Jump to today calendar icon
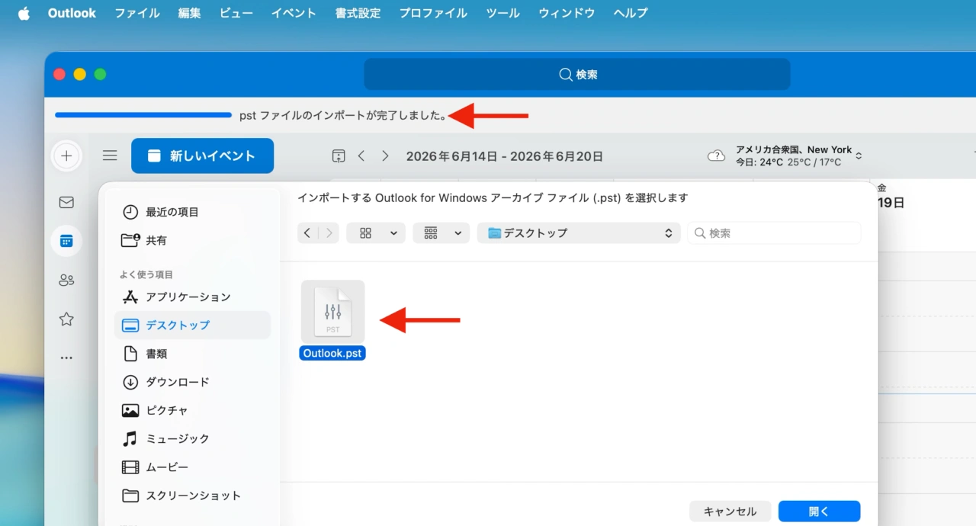The image size is (976, 526). 339,156
